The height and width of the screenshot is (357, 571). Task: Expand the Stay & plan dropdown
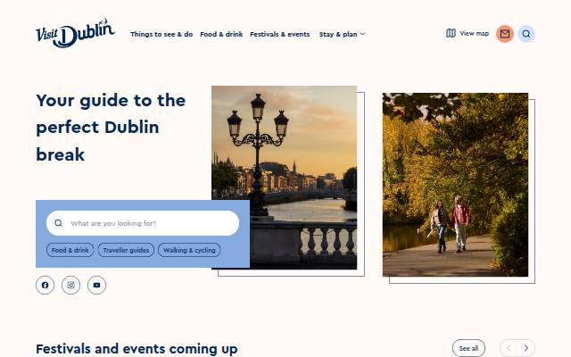click(342, 34)
